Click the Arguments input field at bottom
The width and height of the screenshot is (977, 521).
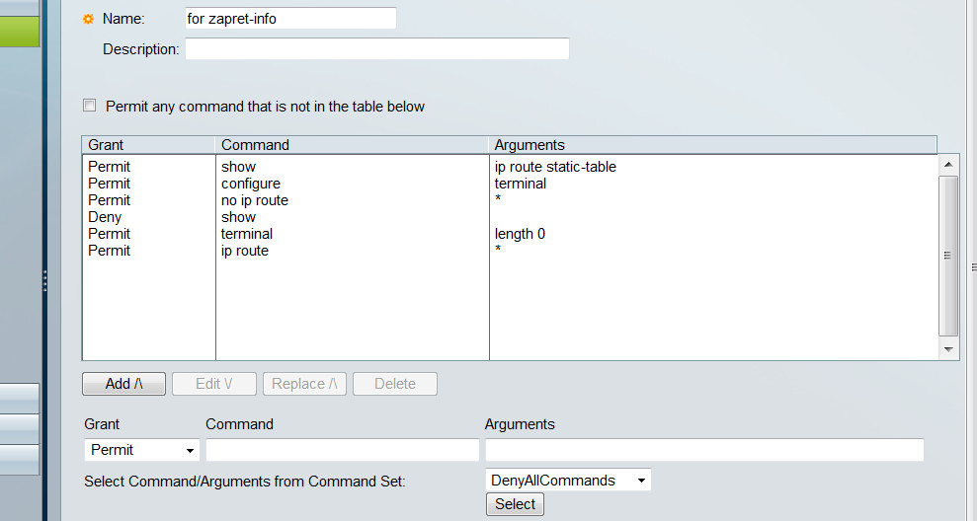(704, 450)
